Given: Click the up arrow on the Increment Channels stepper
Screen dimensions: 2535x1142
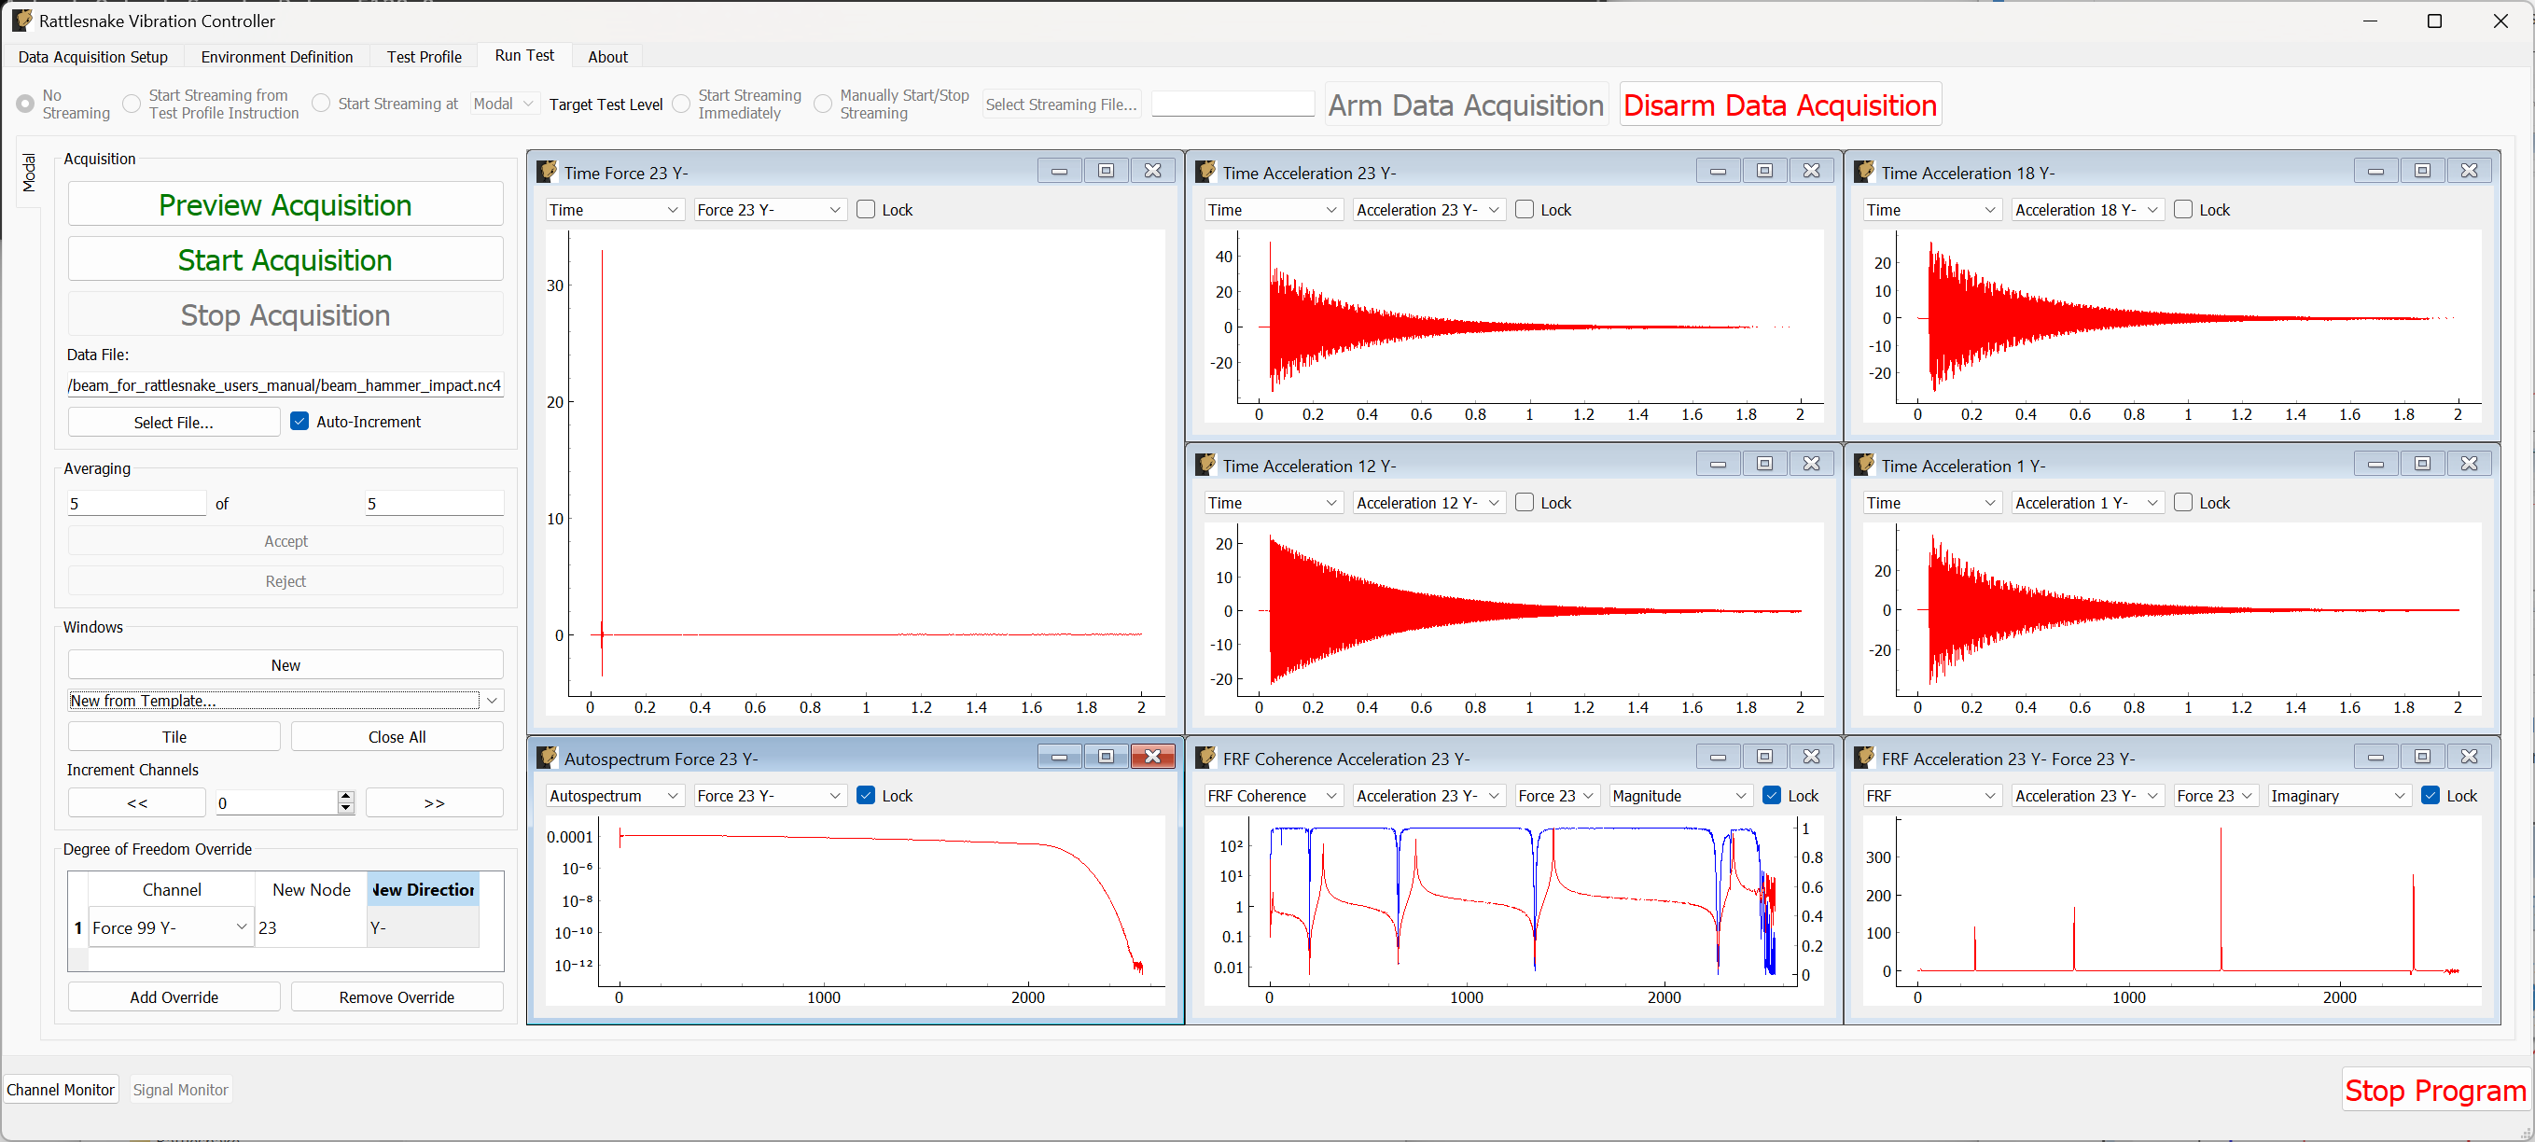Looking at the screenshot, I should pyautogui.click(x=345, y=796).
